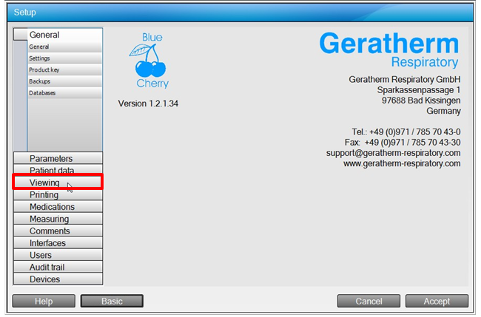Expand the Audit trail section
This screenshot has width=481, height=317.
(x=58, y=267)
